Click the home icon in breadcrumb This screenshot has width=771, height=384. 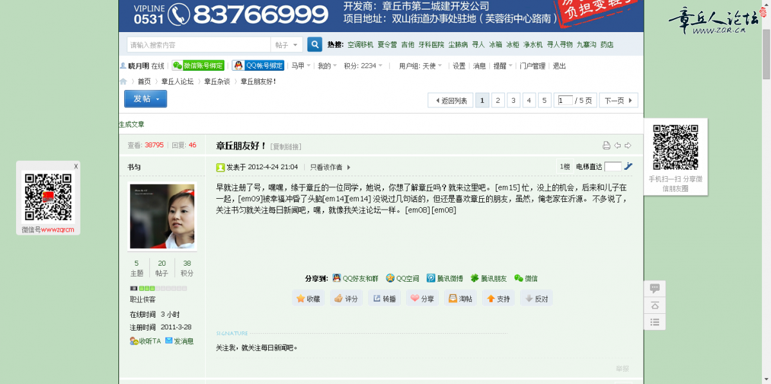pyautogui.click(x=123, y=82)
